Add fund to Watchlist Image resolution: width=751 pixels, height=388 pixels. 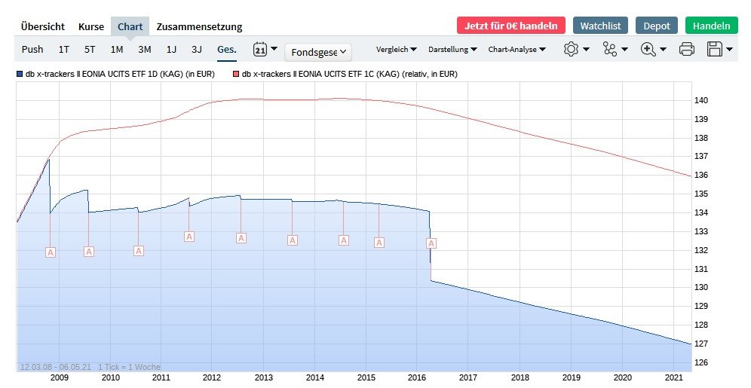[x=601, y=26]
